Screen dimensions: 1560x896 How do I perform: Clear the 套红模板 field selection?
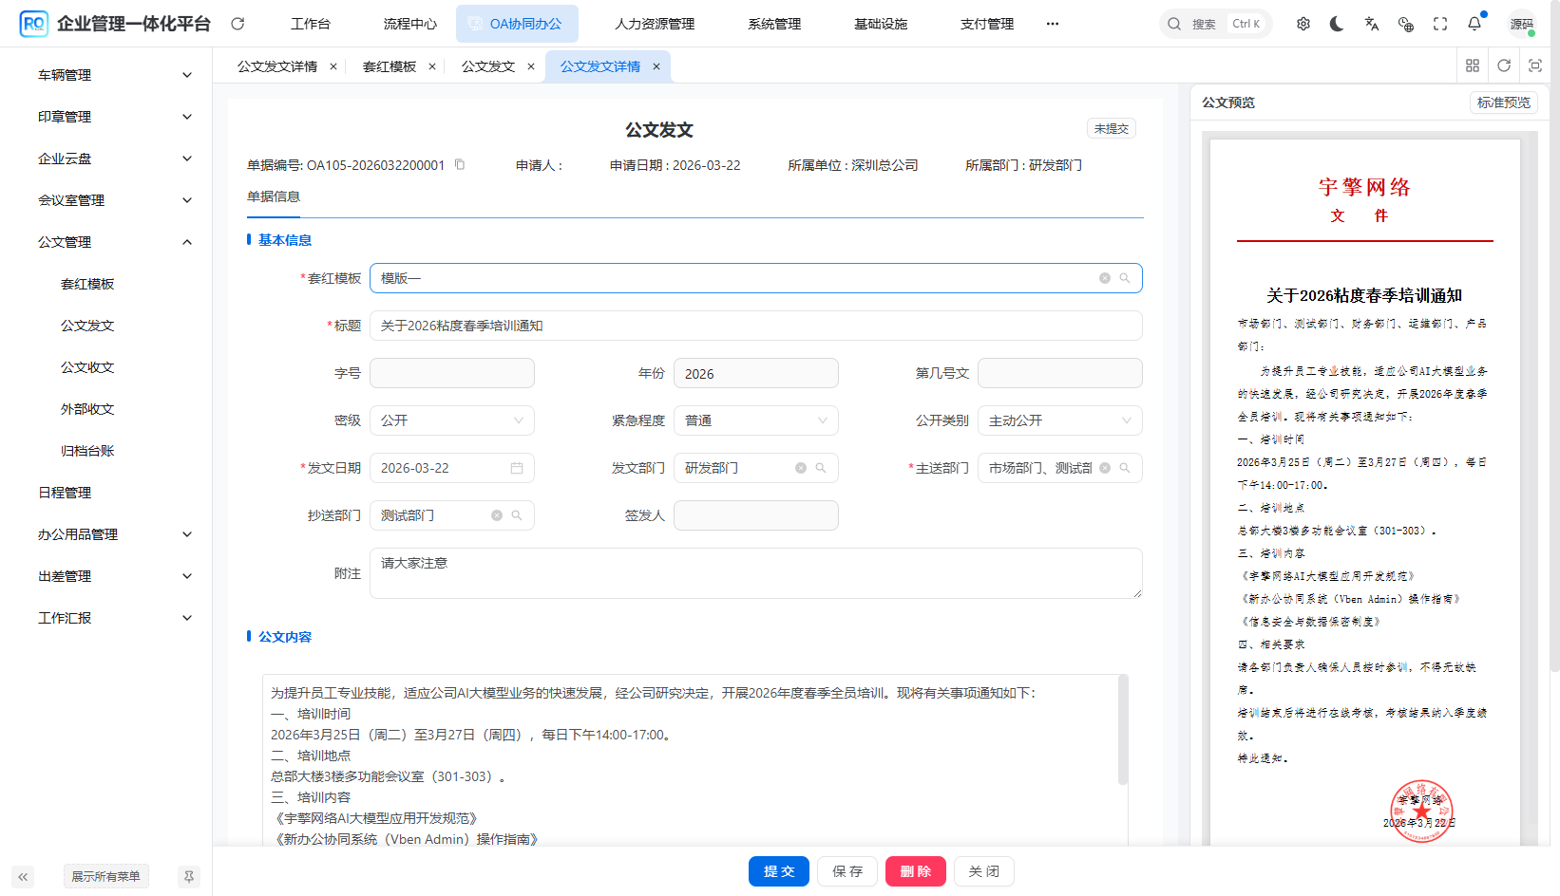point(1105,278)
